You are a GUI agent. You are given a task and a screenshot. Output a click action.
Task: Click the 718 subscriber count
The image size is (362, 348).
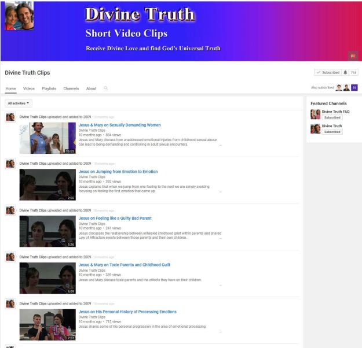tap(353, 72)
